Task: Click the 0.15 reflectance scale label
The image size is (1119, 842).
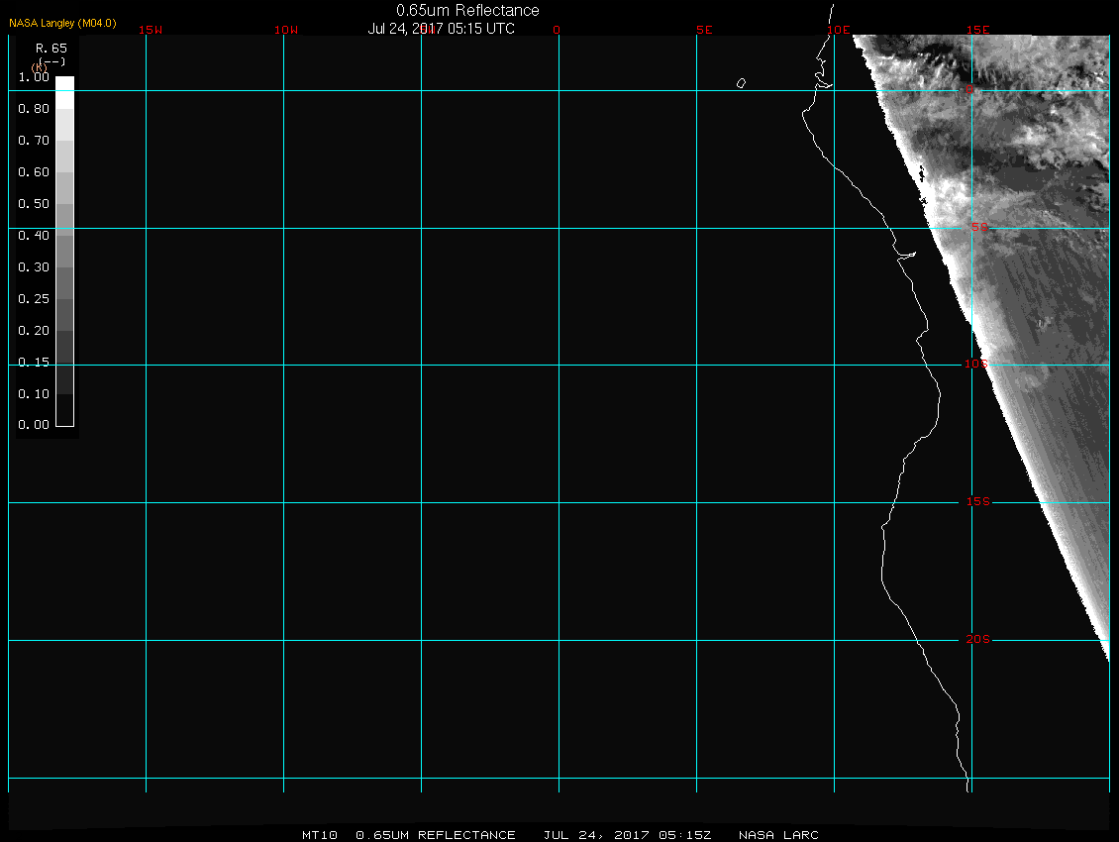Action: [x=34, y=363]
